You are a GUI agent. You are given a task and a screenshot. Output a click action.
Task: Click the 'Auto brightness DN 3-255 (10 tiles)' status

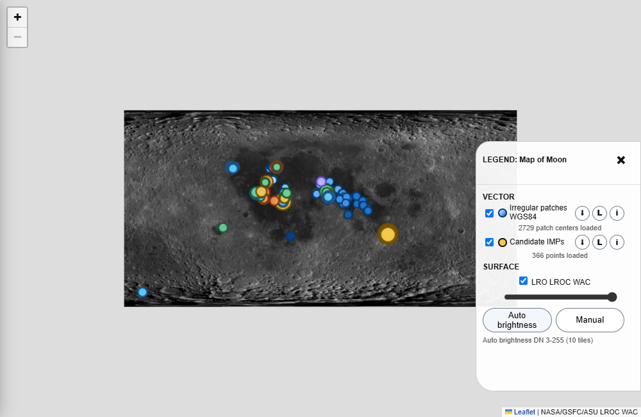[x=538, y=340]
